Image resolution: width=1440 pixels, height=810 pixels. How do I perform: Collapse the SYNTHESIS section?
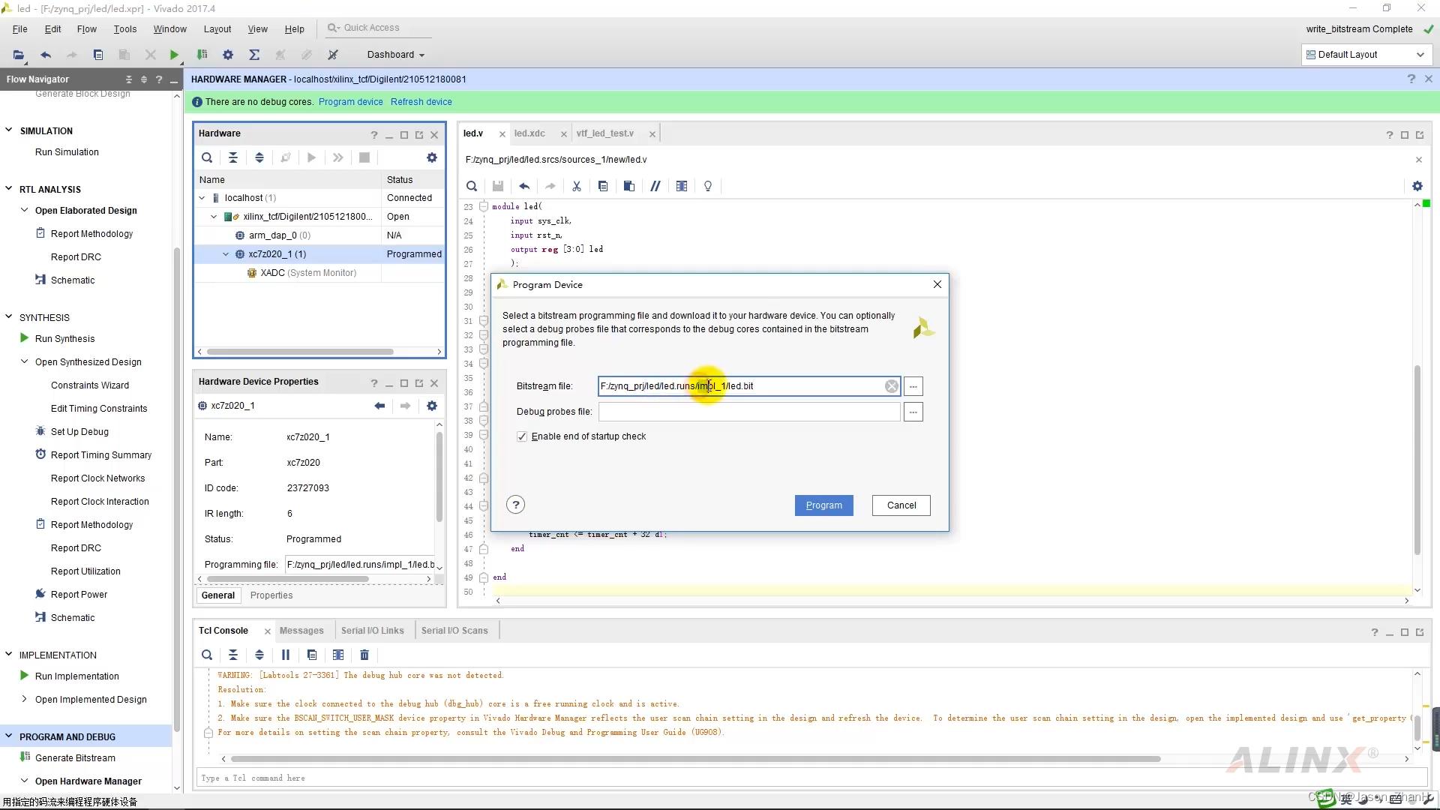click(9, 317)
